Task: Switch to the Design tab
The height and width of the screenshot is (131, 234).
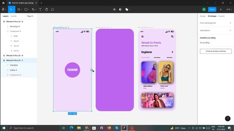Action: click(x=203, y=16)
